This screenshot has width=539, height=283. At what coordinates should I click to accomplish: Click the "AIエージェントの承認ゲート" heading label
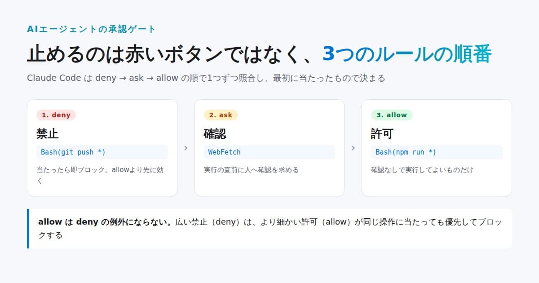[x=91, y=29]
